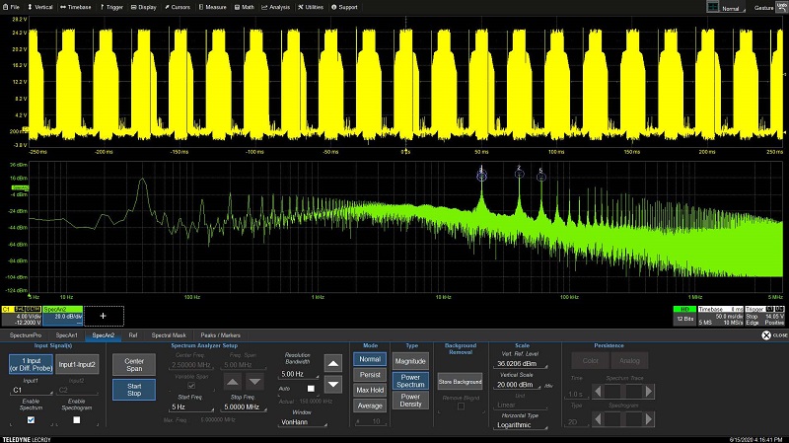Viewport: 789px width, 443px height.
Task: Click the Store Background button
Action: (x=460, y=381)
